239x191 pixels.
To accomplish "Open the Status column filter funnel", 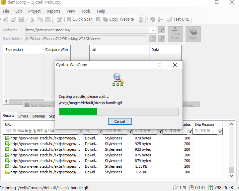I will tap(190, 131).
